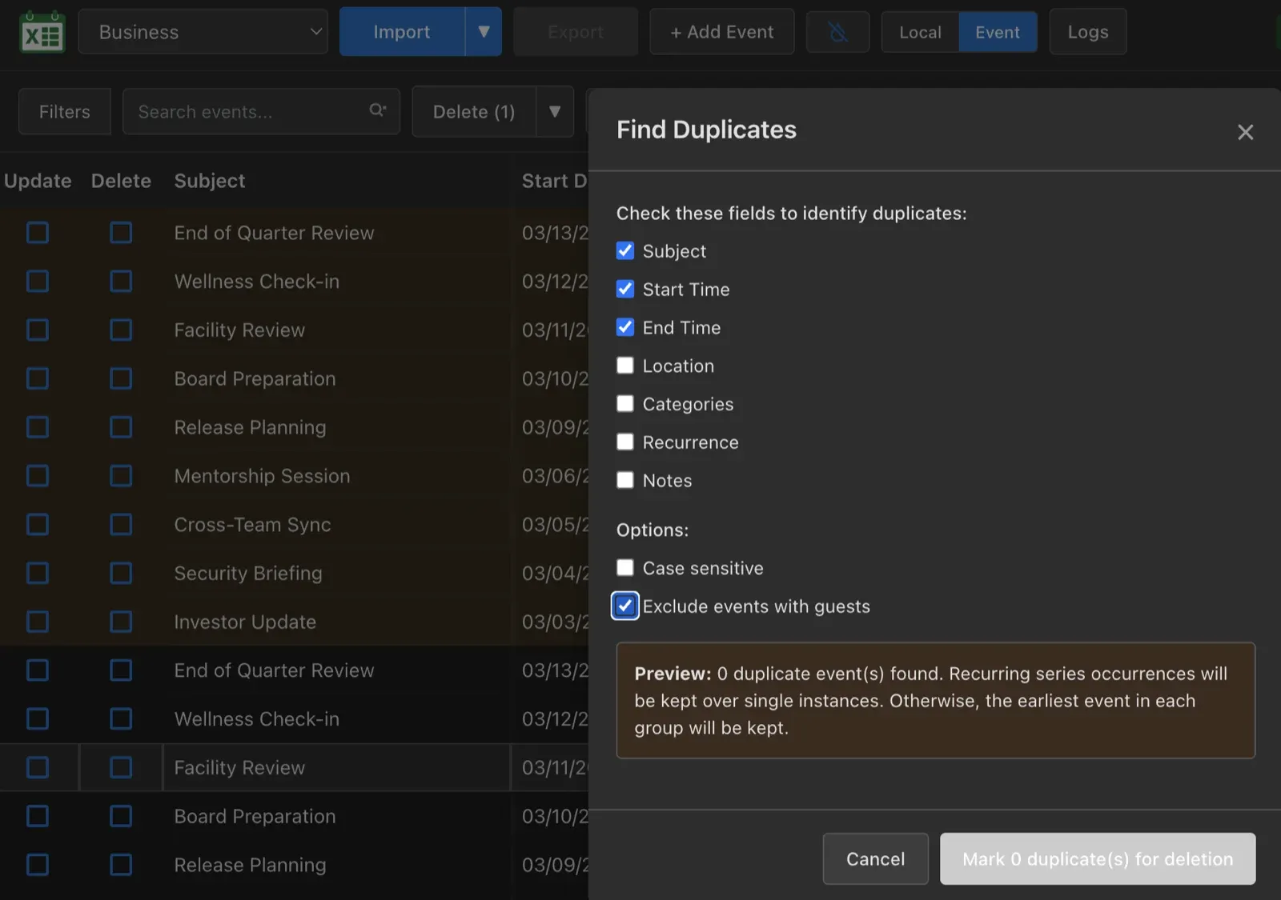Switch to the Event view tab
Image resolution: width=1281 pixels, height=900 pixels.
click(x=998, y=32)
